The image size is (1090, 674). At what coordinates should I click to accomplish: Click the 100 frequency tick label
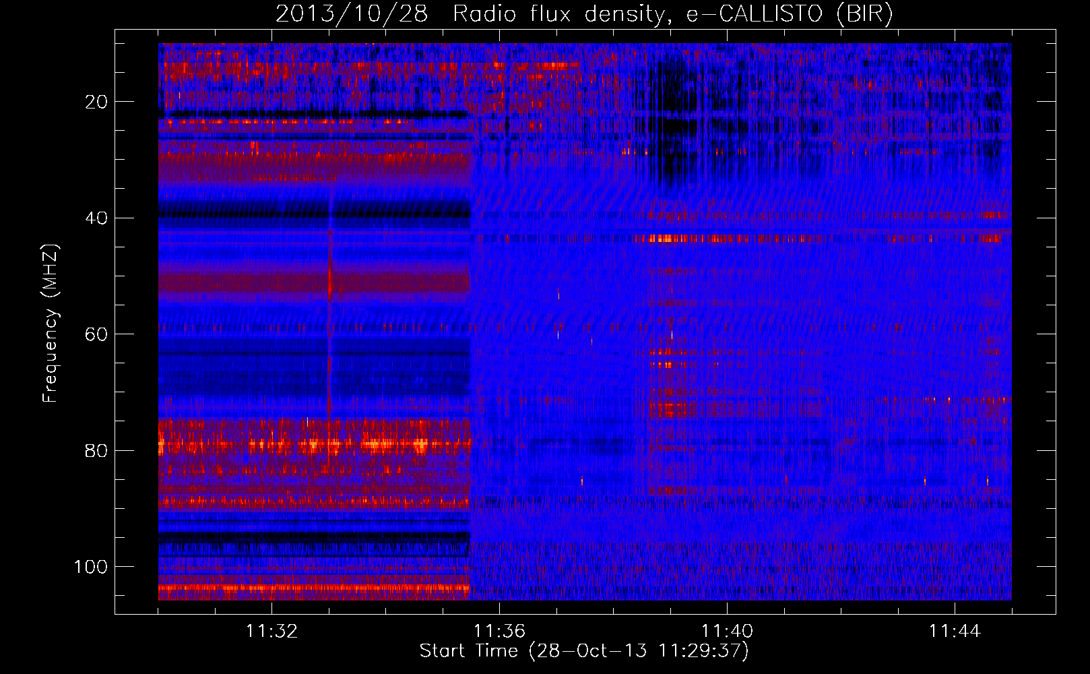pyautogui.click(x=91, y=567)
